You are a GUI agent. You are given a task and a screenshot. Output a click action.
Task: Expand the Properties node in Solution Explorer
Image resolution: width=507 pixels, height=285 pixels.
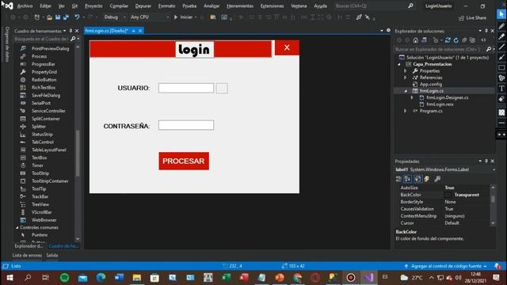pyautogui.click(x=406, y=70)
